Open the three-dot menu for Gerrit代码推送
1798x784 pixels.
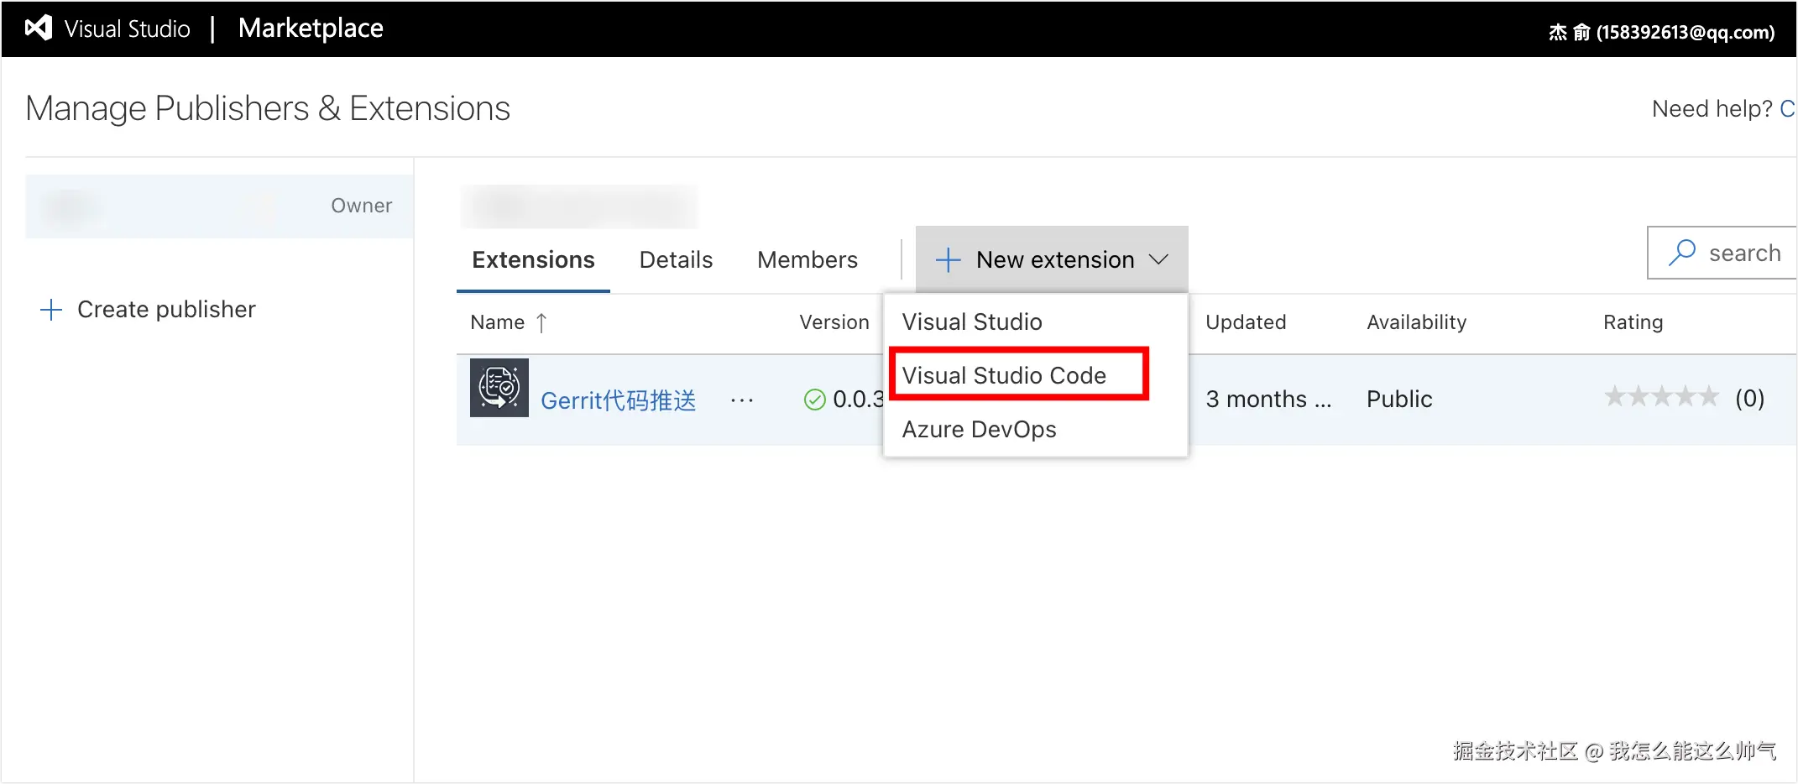pos(742,400)
